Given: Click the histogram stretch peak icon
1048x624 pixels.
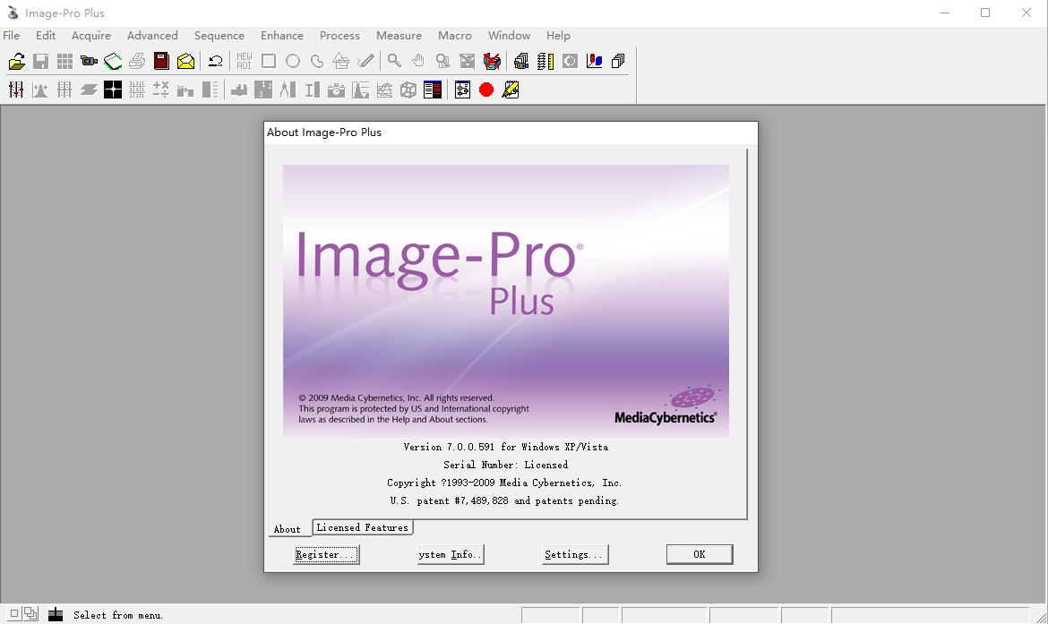Looking at the screenshot, I should [x=40, y=90].
